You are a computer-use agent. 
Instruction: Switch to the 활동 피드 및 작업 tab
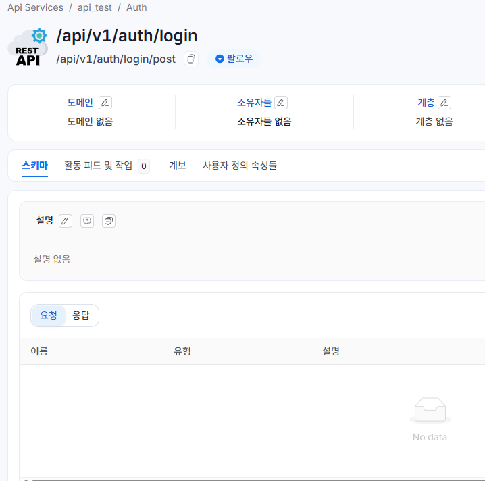click(x=98, y=166)
